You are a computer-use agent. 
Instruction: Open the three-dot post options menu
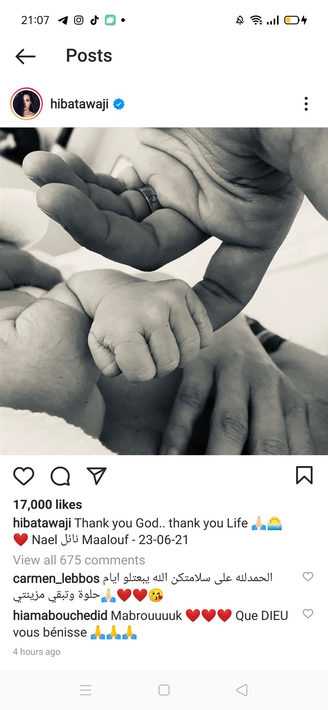(x=306, y=104)
